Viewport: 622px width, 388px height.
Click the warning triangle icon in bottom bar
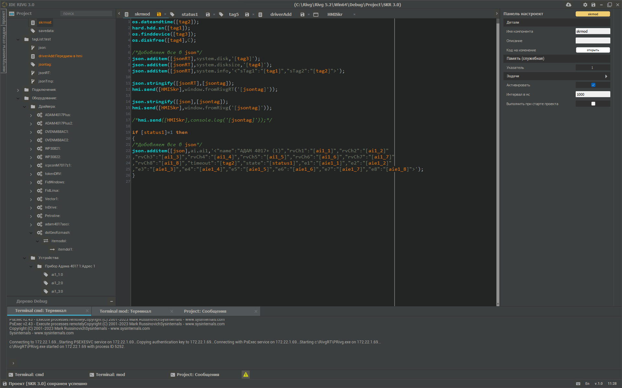click(x=246, y=374)
